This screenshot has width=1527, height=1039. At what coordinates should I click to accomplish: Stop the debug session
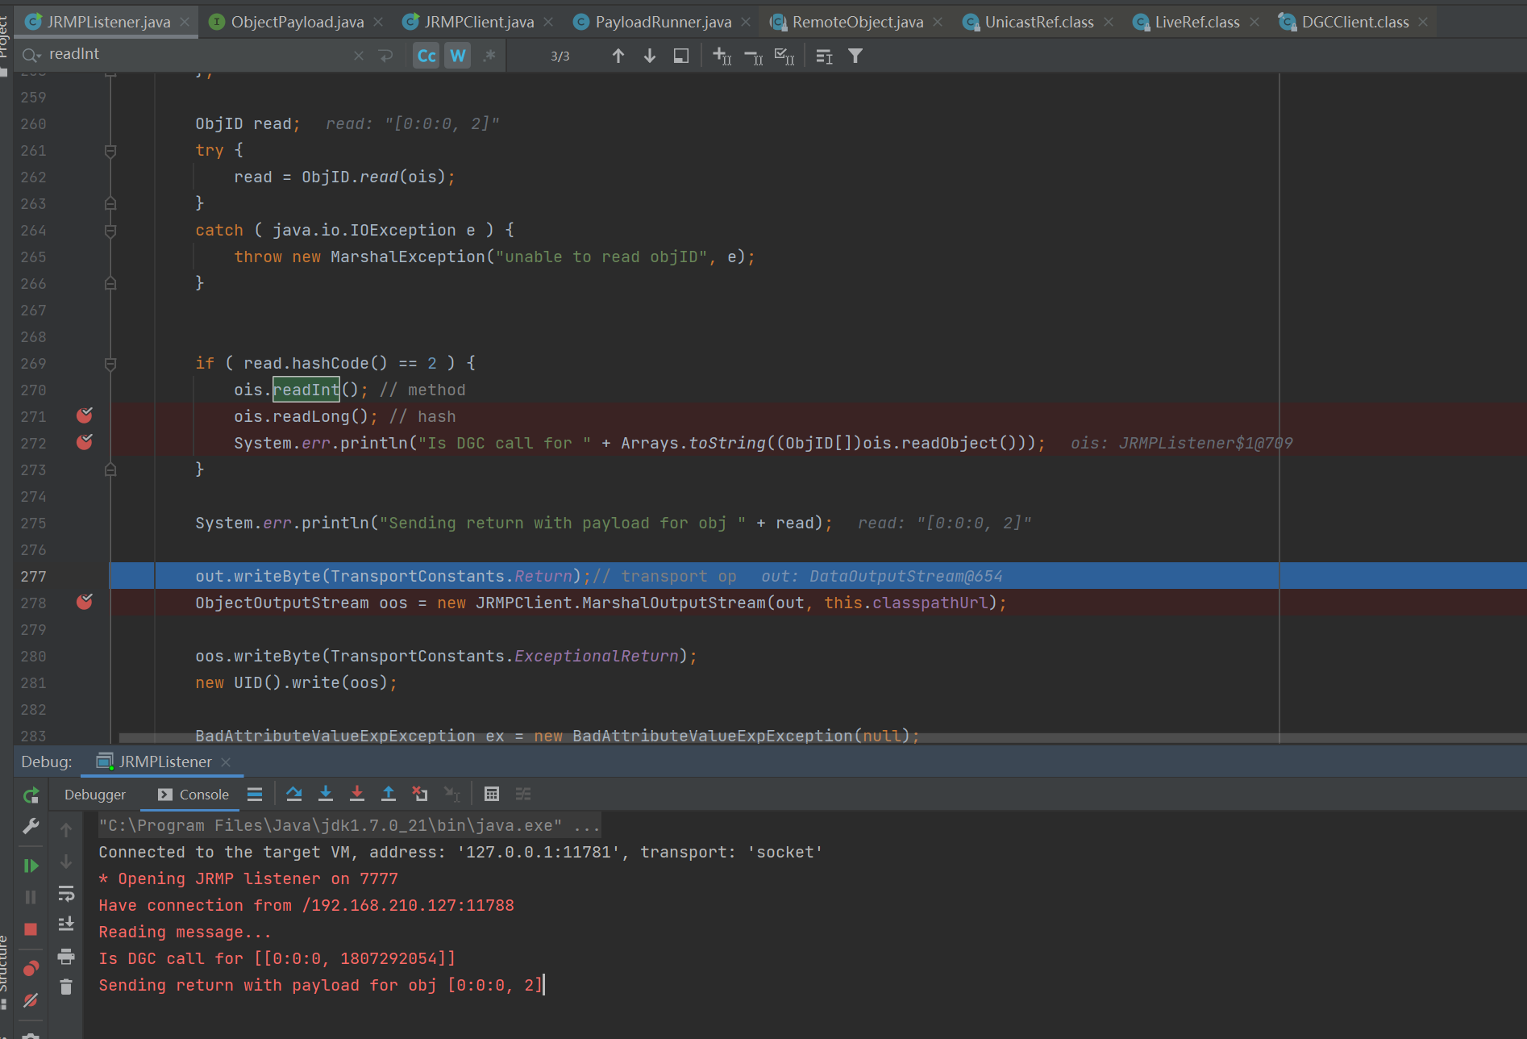31,929
